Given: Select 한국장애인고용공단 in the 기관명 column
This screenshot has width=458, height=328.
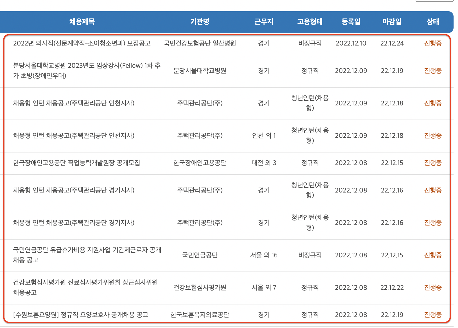Looking at the screenshot, I should click(x=200, y=163).
